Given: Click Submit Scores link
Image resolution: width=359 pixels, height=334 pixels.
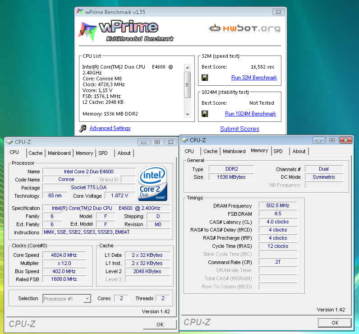Looking at the screenshot, I should [239, 129].
